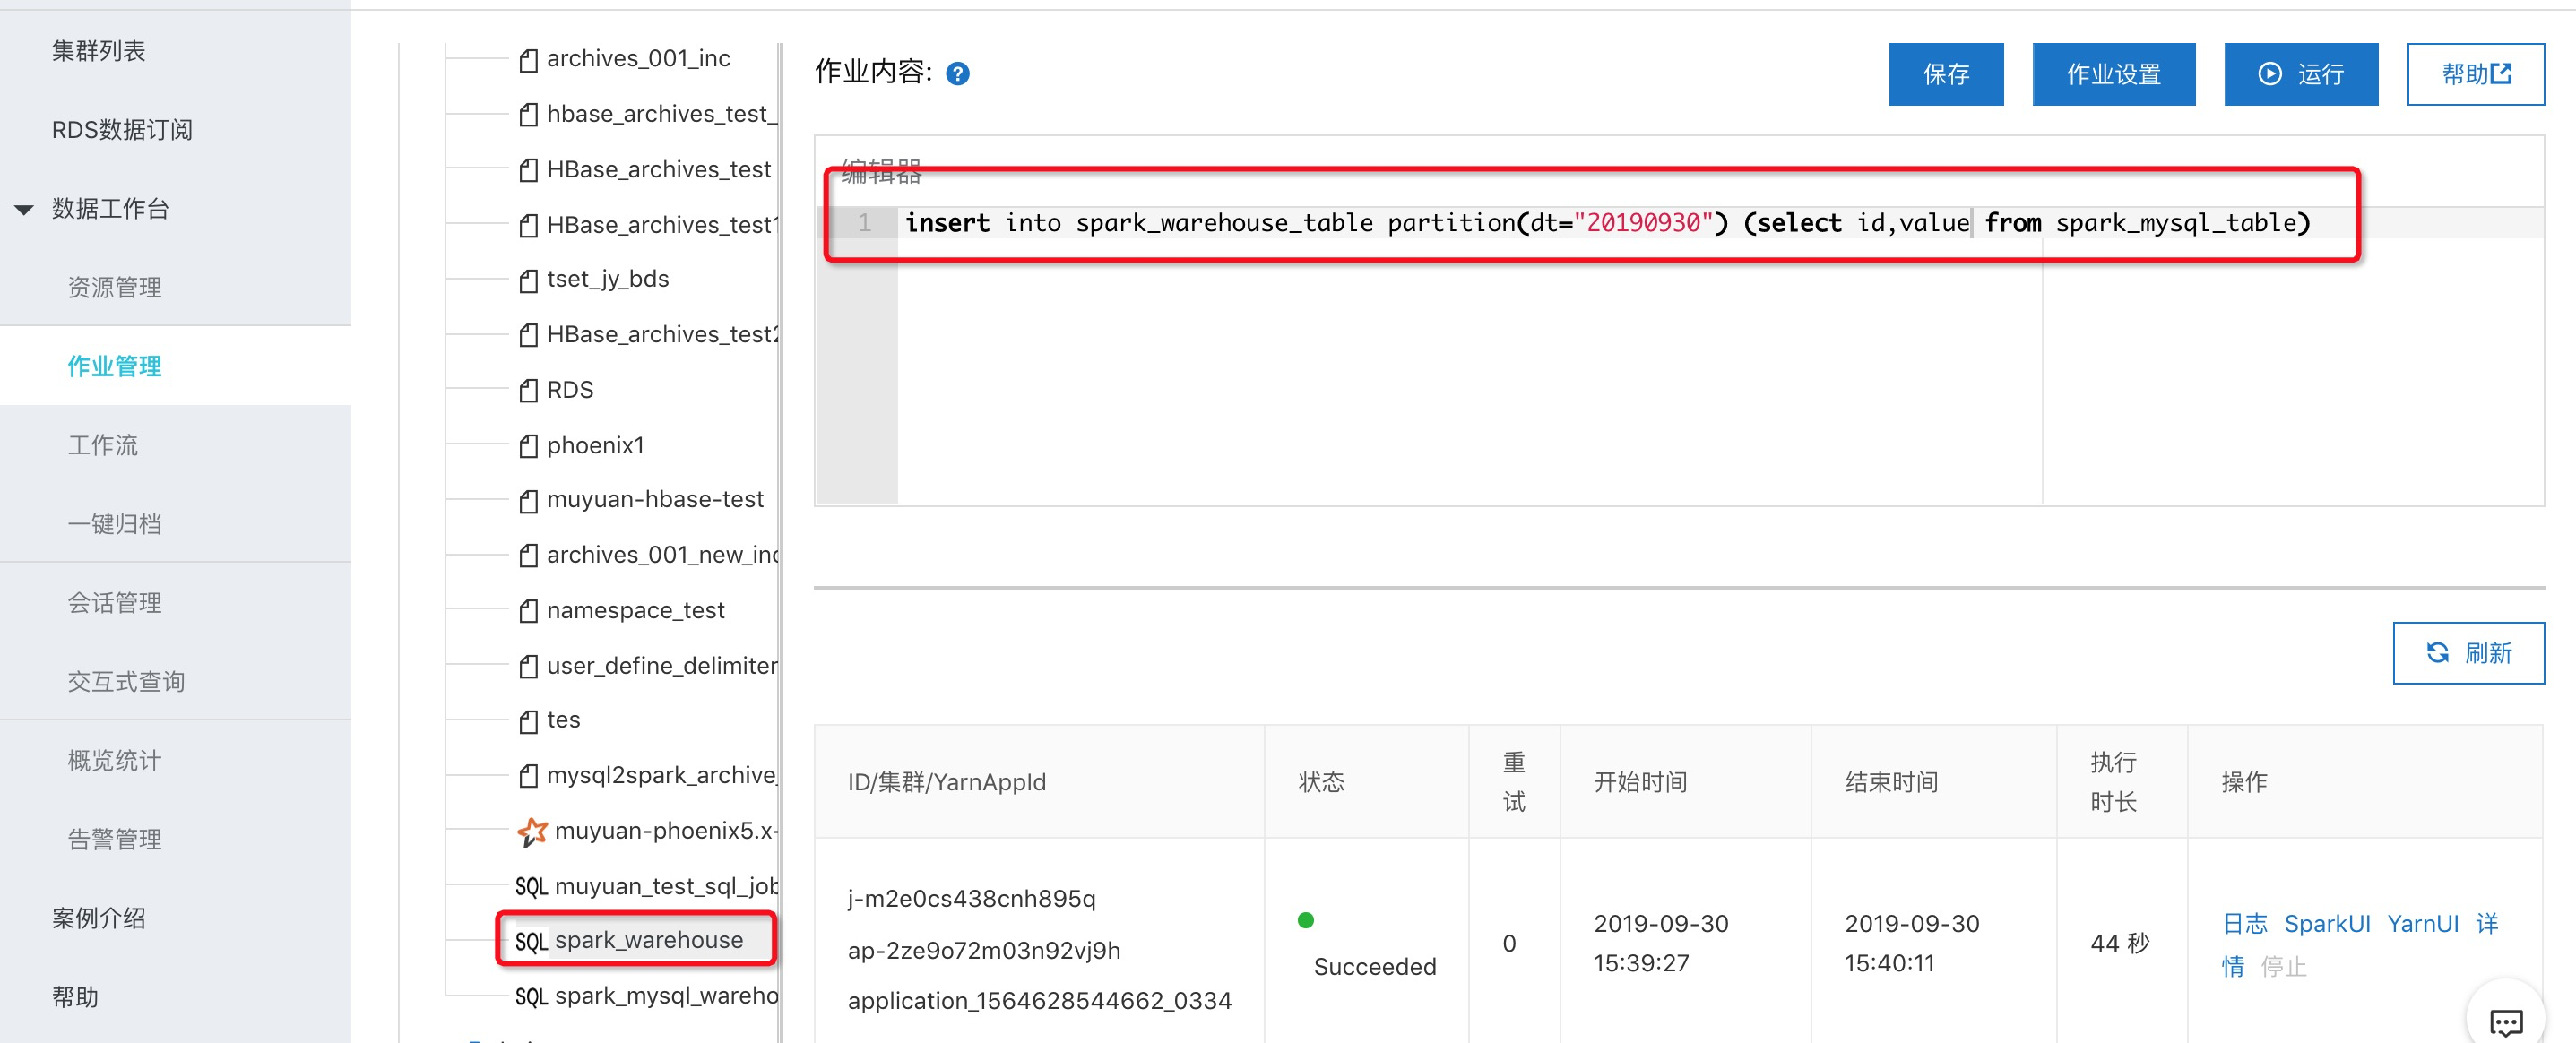Open 一键归档 in the sidebar
The image size is (2576, 1043).
coord(114,525)
